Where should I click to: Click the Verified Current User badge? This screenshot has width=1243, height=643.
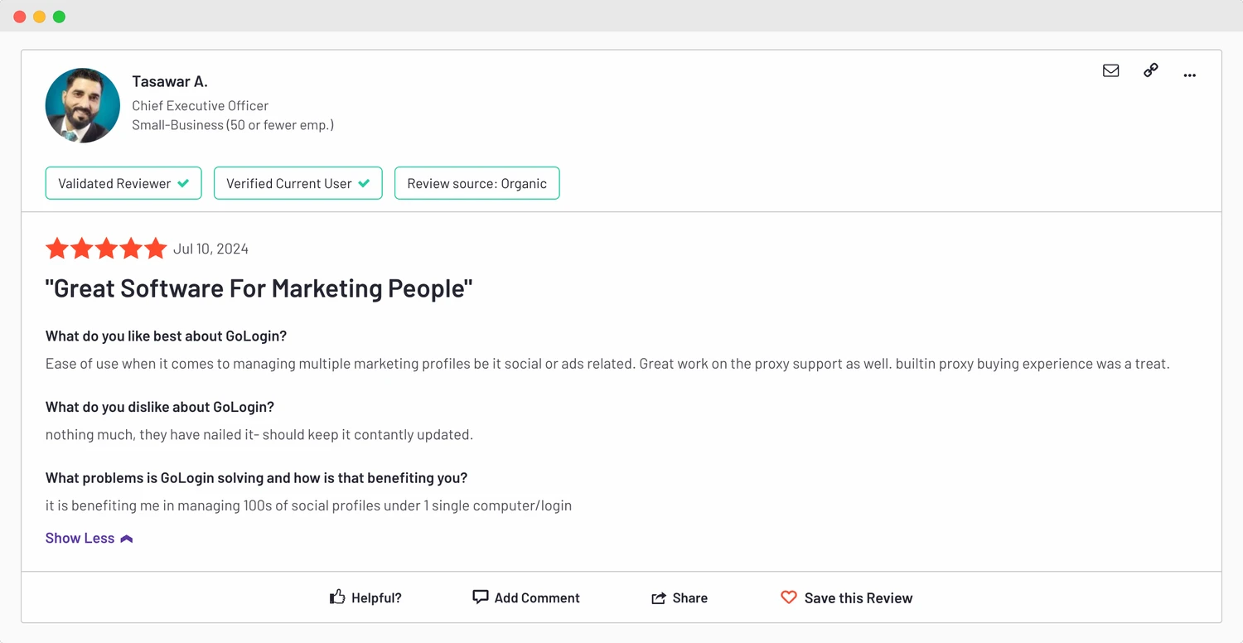tap(298, 183)
